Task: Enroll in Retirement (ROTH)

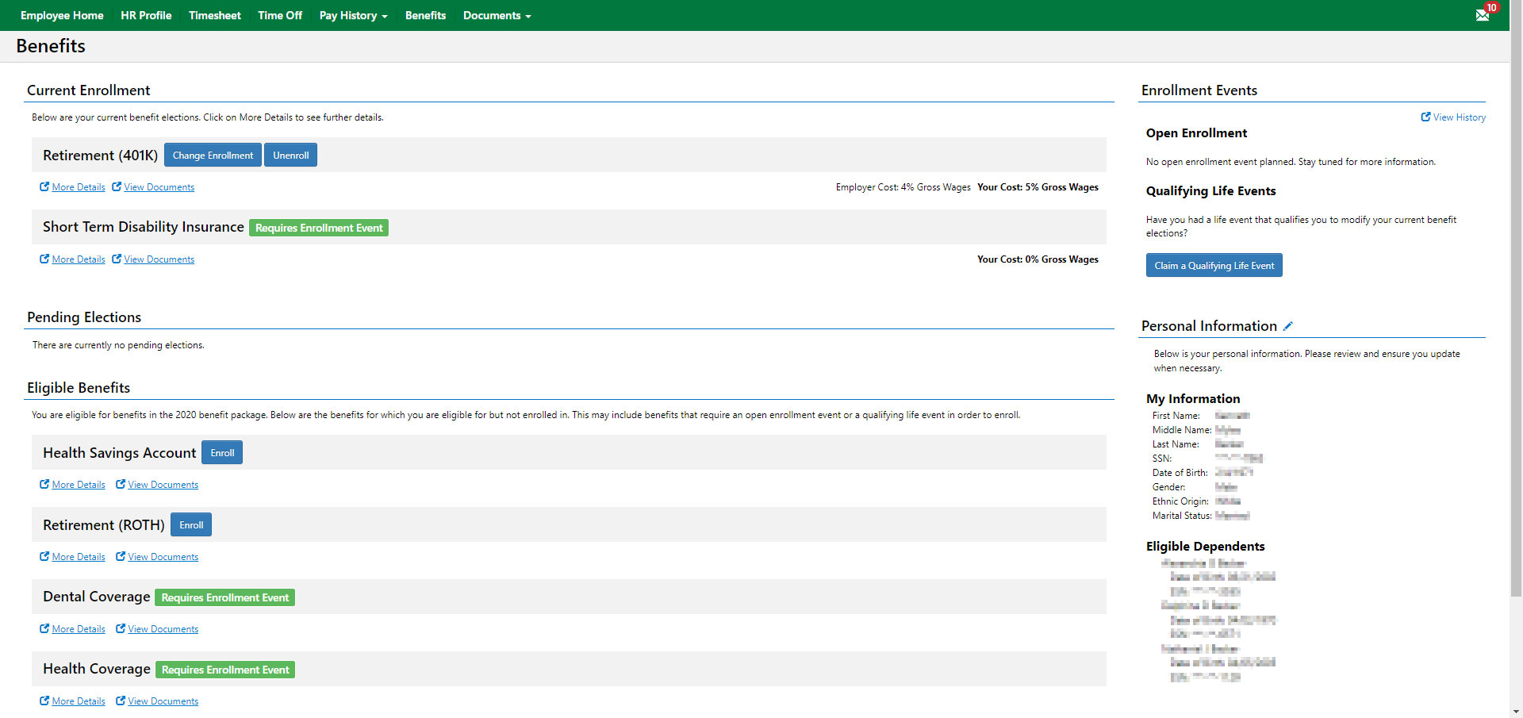Action: (190, 524)
